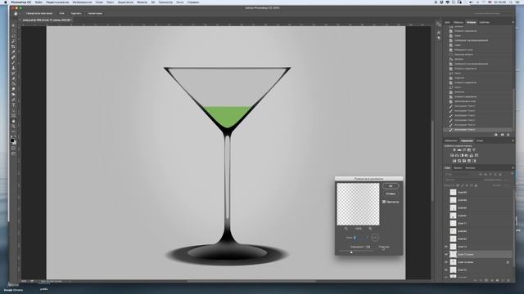Image resolution: width=524 pixels, height=294 pixels.
Task: Add a Brightness/Contrast adjustment
Action: (454, 150)
